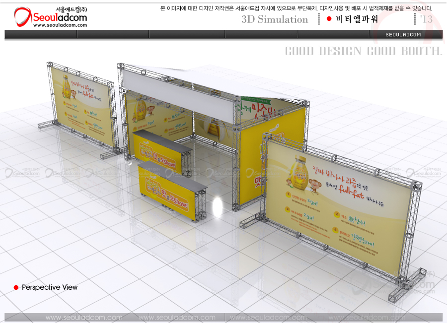Image resolution: width=447 pixels, height=323 pixels.
Task: Click the red dot beside 비티엘파워
Action: click(329, 19)
